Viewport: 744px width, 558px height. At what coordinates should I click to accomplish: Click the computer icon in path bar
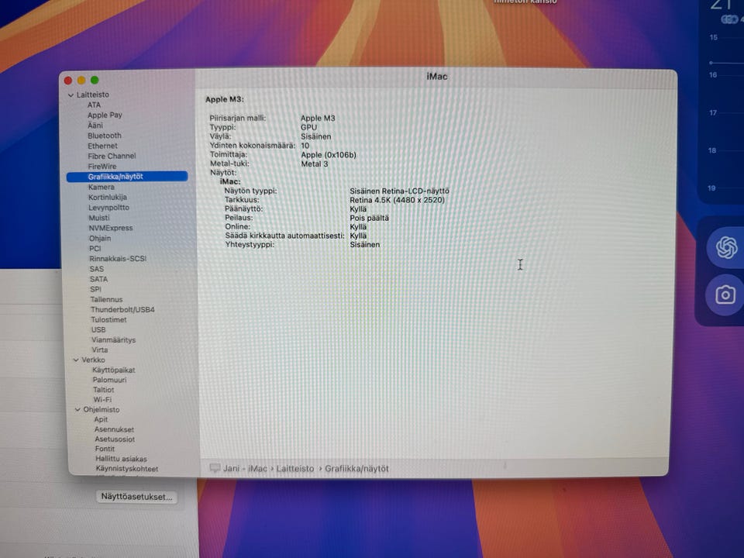pos(215,469)
